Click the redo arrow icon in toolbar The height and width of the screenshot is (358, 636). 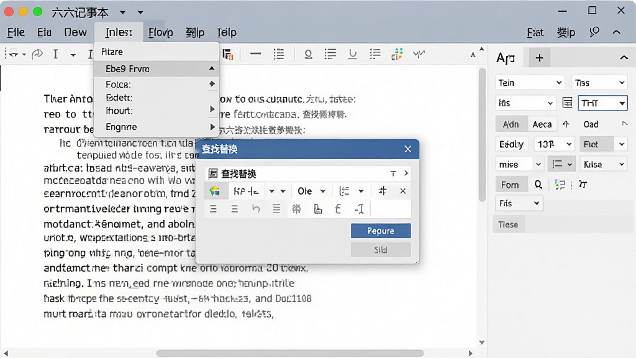[37, 54]
